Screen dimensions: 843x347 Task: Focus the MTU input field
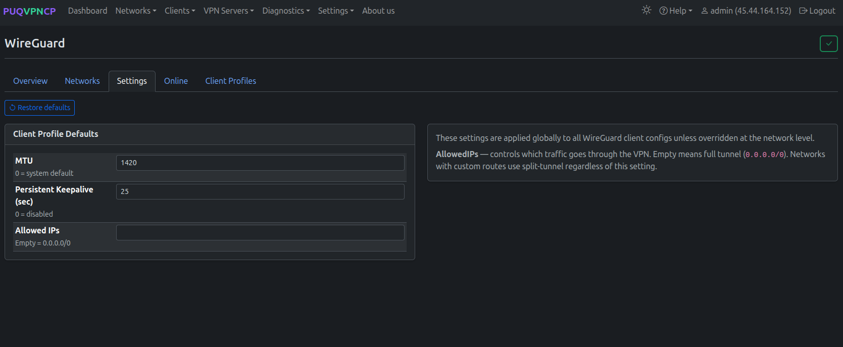point(260,163)
